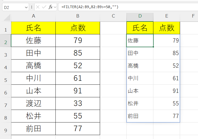This screenshot has height=139, width=198.
Task: Select cell D7 containing 松井
Action: [x=140, y=104]
